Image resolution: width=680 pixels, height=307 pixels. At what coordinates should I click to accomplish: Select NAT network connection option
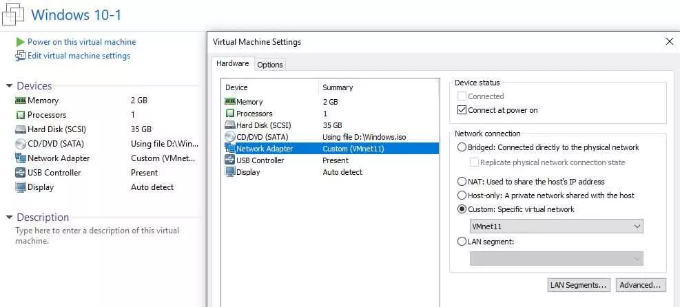coord(462,182)
